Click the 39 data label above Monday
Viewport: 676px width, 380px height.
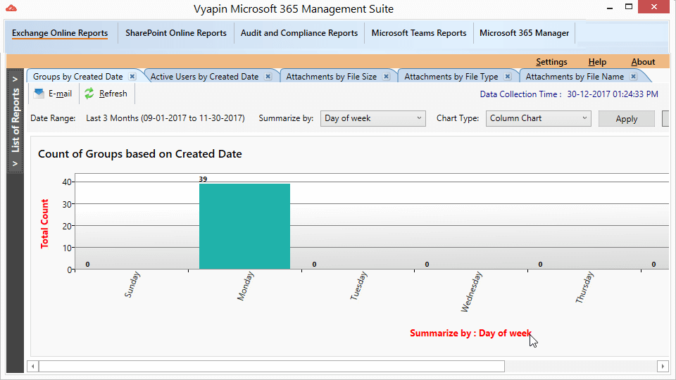(x=203, y=179)
